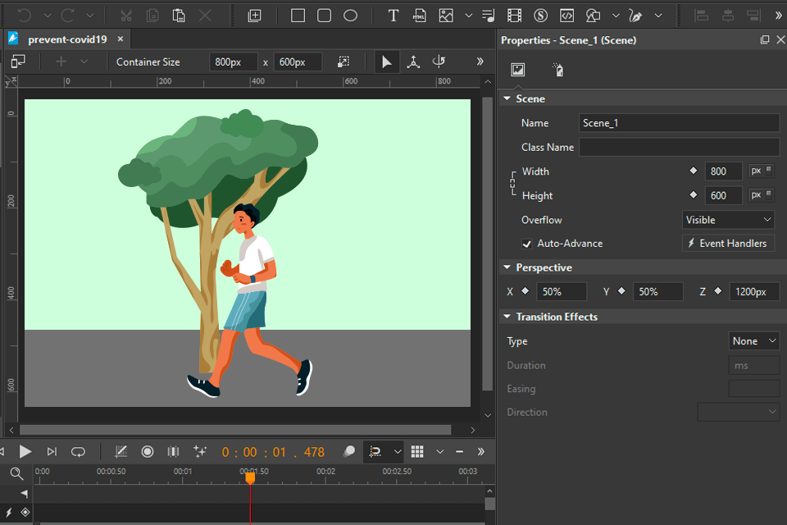
Task: Open the Overflow dropdown set to Visible
Action: point(728,220)
